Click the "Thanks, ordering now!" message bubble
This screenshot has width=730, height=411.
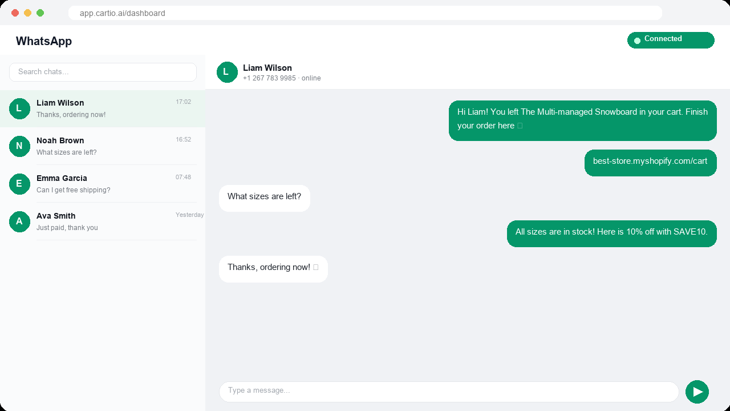point(273,269)
